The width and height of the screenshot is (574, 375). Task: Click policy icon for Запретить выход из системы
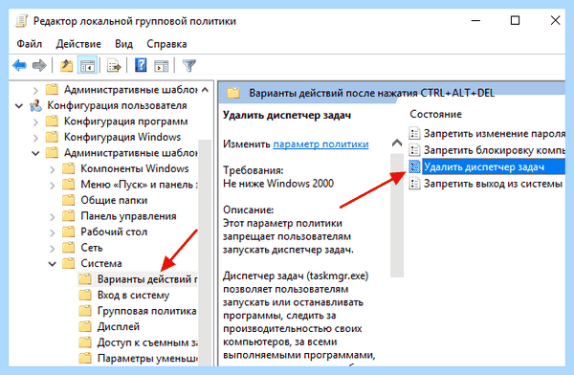coord(414,183)
